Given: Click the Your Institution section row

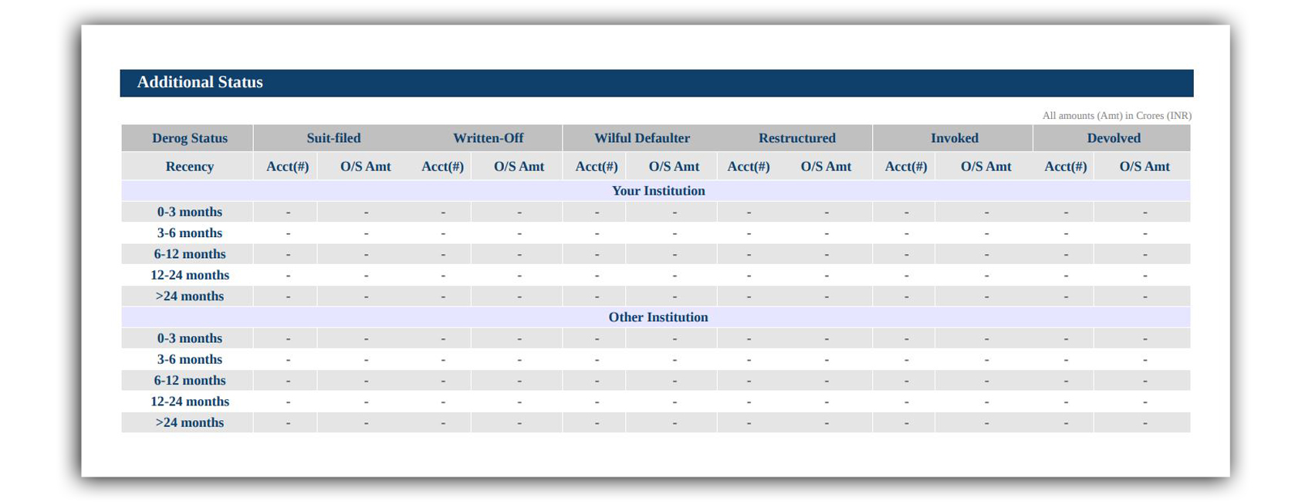Looking at the screenshot, I should point(658,191).
